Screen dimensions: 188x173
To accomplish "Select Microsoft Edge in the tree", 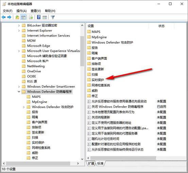I will pos(38,46).
